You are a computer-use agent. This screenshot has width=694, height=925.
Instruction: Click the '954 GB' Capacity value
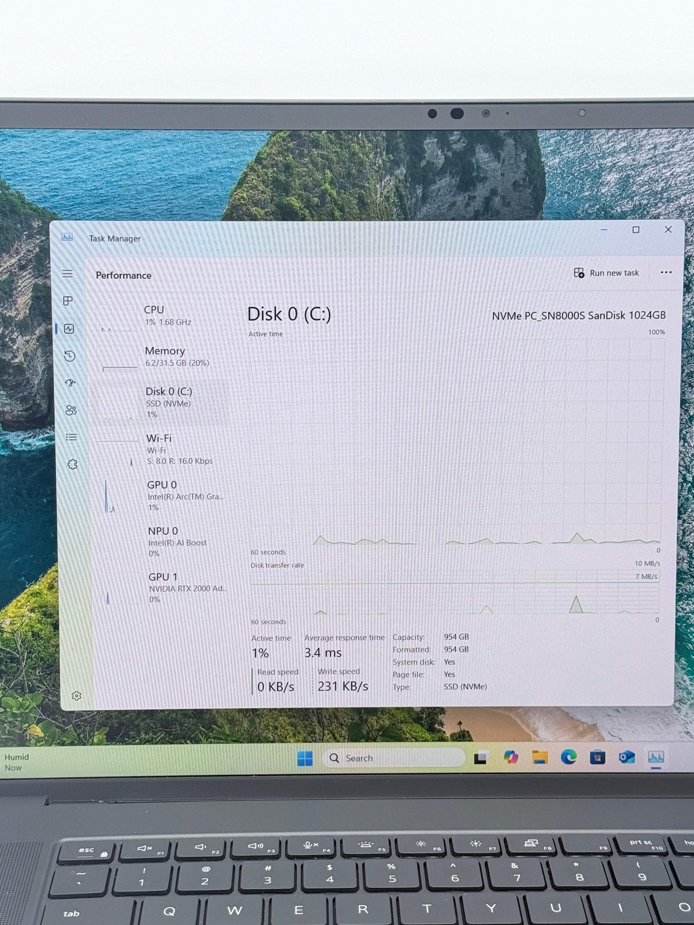coord(456,637)
